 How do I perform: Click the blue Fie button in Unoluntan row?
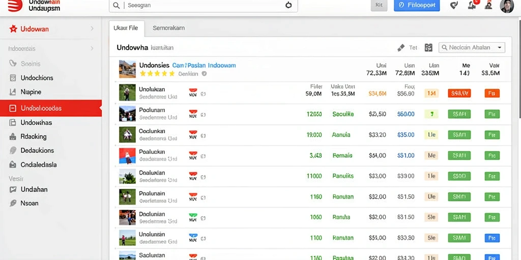point(492,238)
